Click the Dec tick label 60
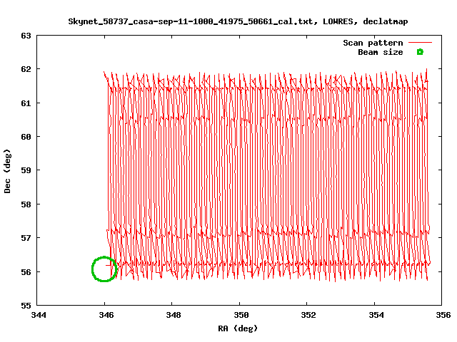This screenshot has width=457, height=342. point(26,137)
